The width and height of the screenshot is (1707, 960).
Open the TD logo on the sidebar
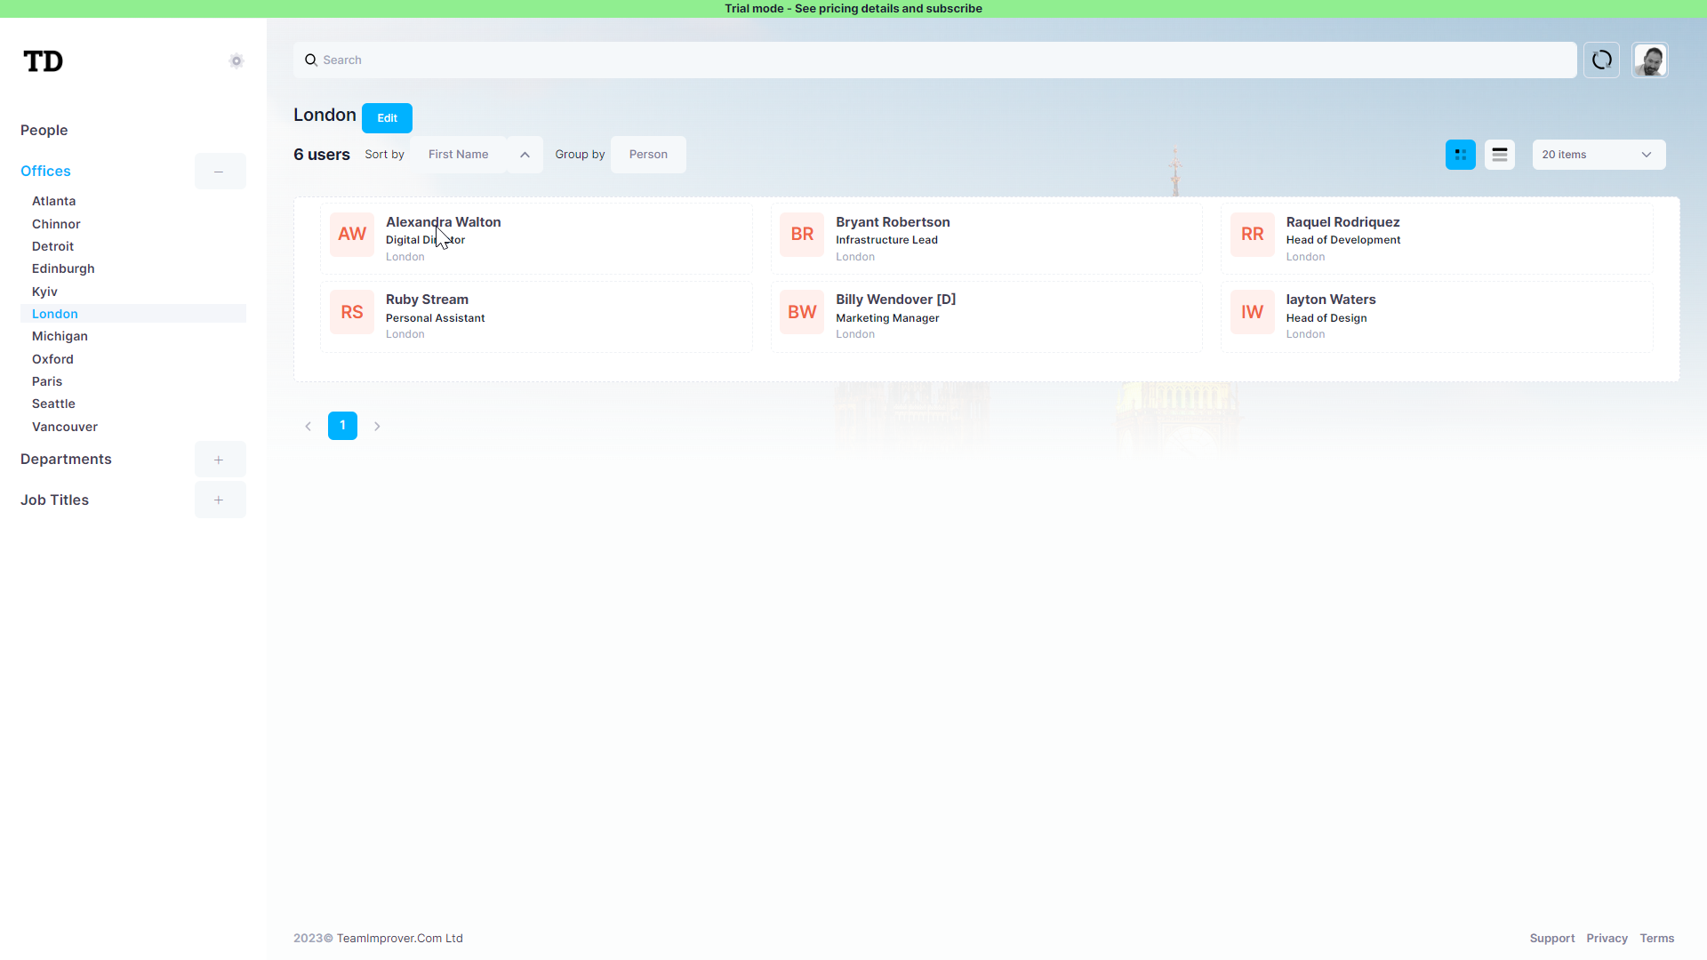pos(44,60)
